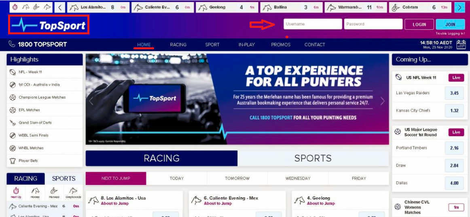Show previous banner slide
Image resolution: width=470 pixels, height=217 pixels.
(x=91, y=101)
